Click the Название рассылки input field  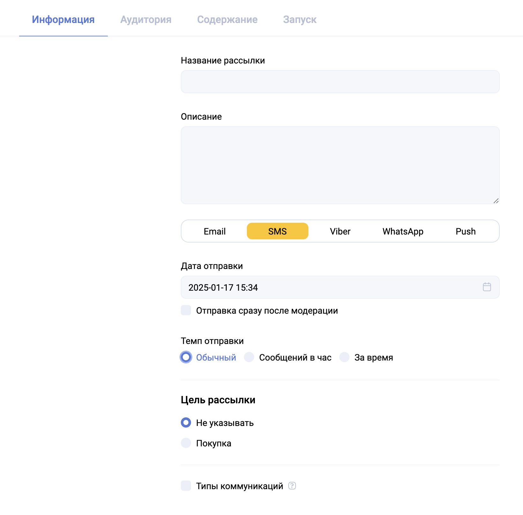tap(340, 82)
